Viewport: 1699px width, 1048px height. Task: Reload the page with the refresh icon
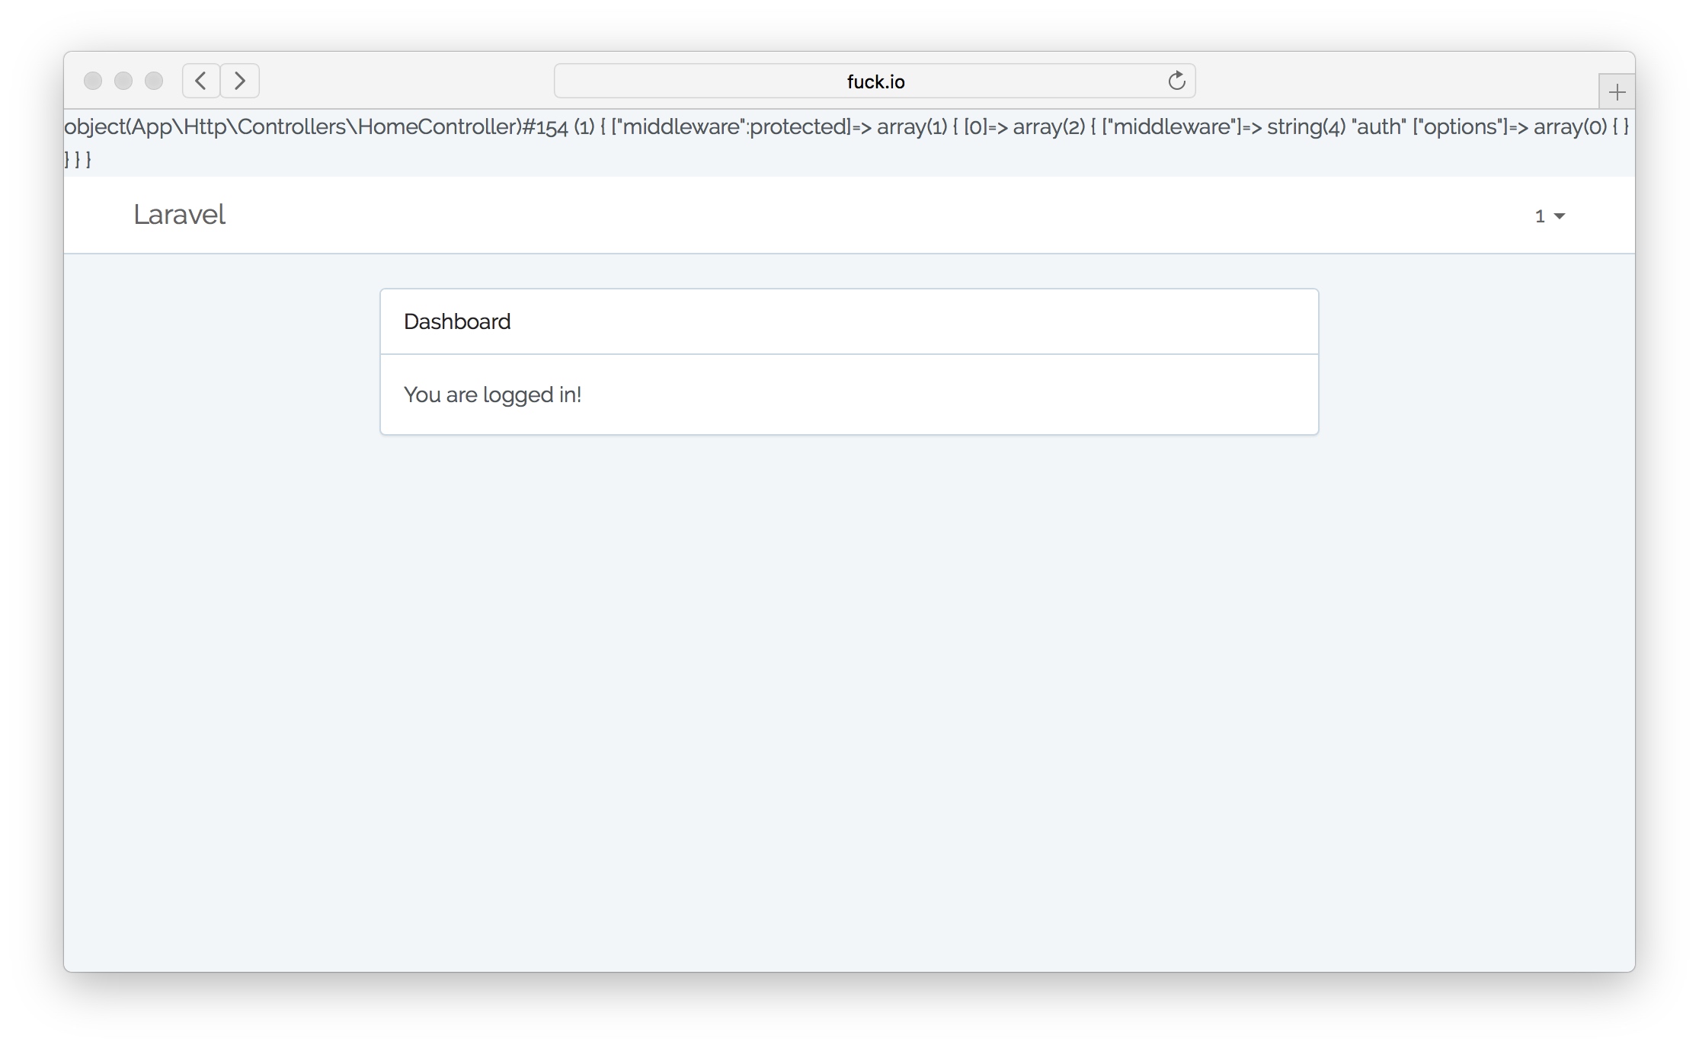(1176, 81)
